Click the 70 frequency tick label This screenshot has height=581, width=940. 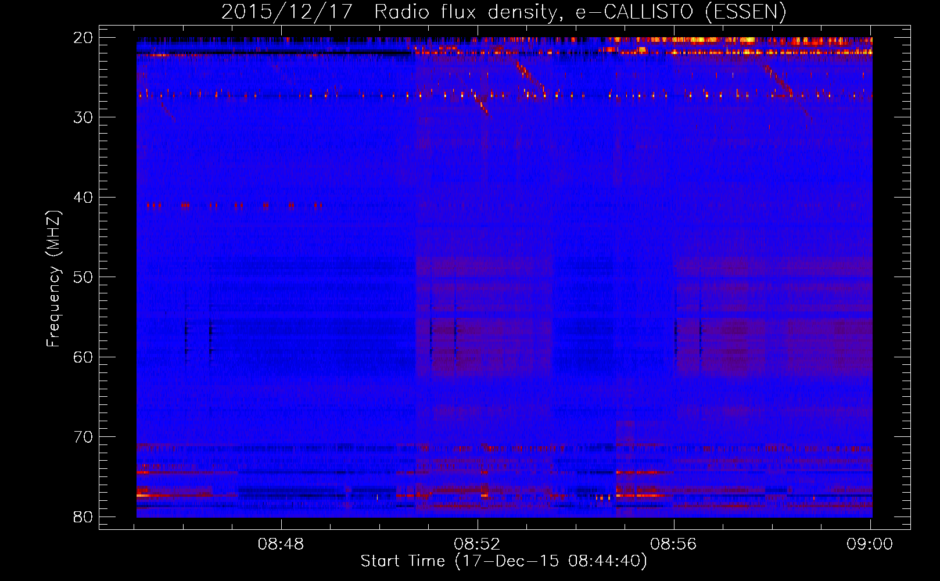coord(84,437)
